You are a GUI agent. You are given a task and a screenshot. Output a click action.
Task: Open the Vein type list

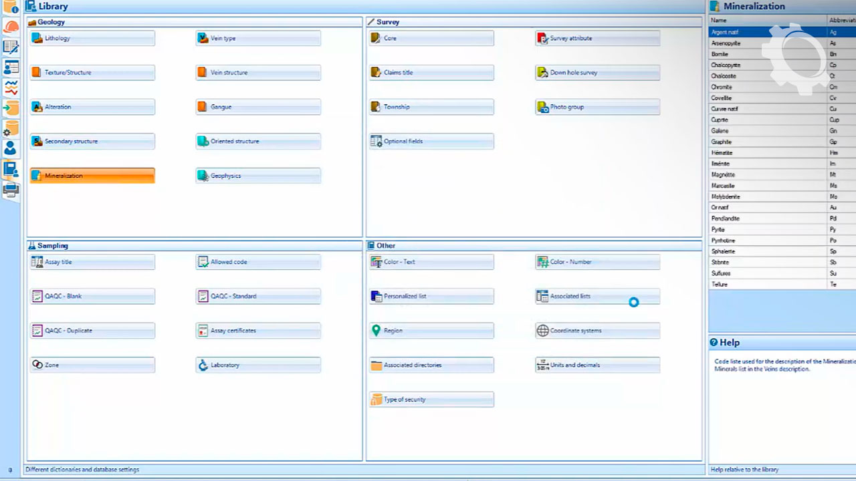258,39
